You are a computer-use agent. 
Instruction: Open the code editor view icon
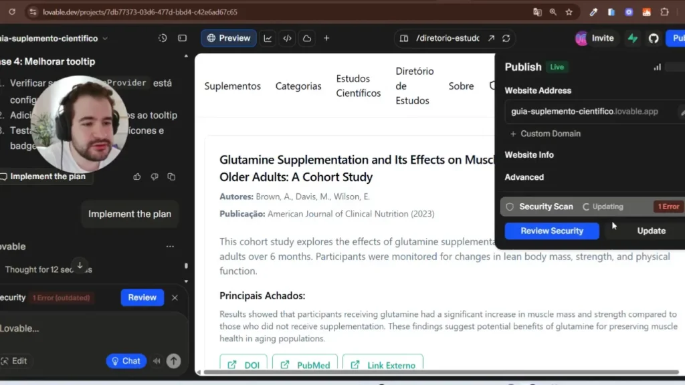(x=287, y=38)
